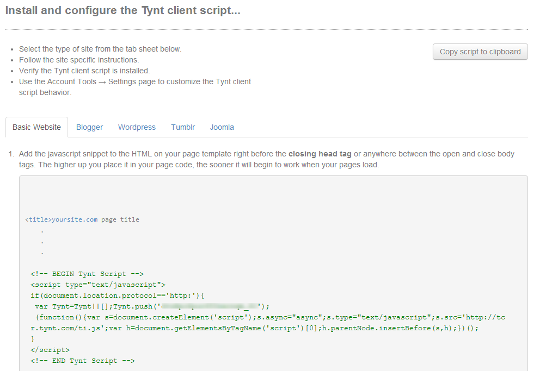Viewport: 540px width, 371px height.
Task: Click the '<!-- END Tynt Script -->' comment line
Action: point(83,361)
